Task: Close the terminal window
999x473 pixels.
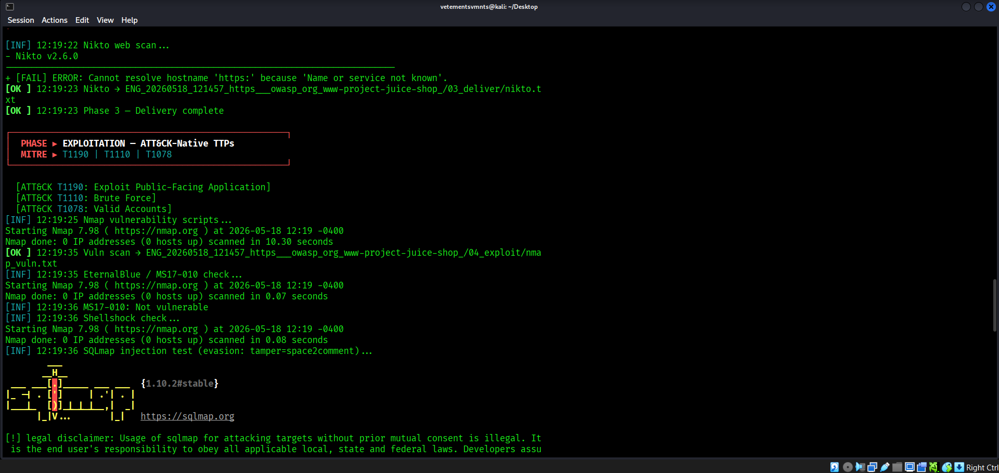Action: 991,7
